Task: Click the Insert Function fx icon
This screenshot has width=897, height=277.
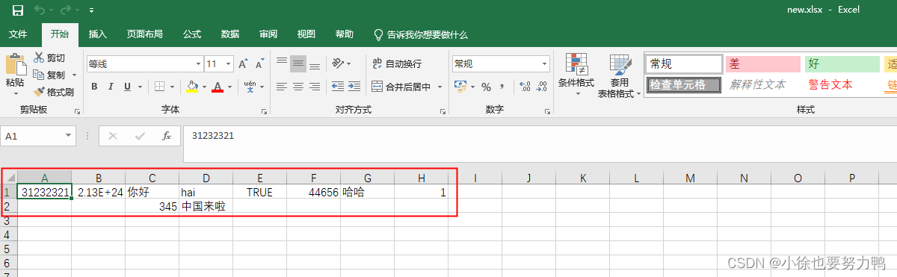Action: [x=167, y=136]
